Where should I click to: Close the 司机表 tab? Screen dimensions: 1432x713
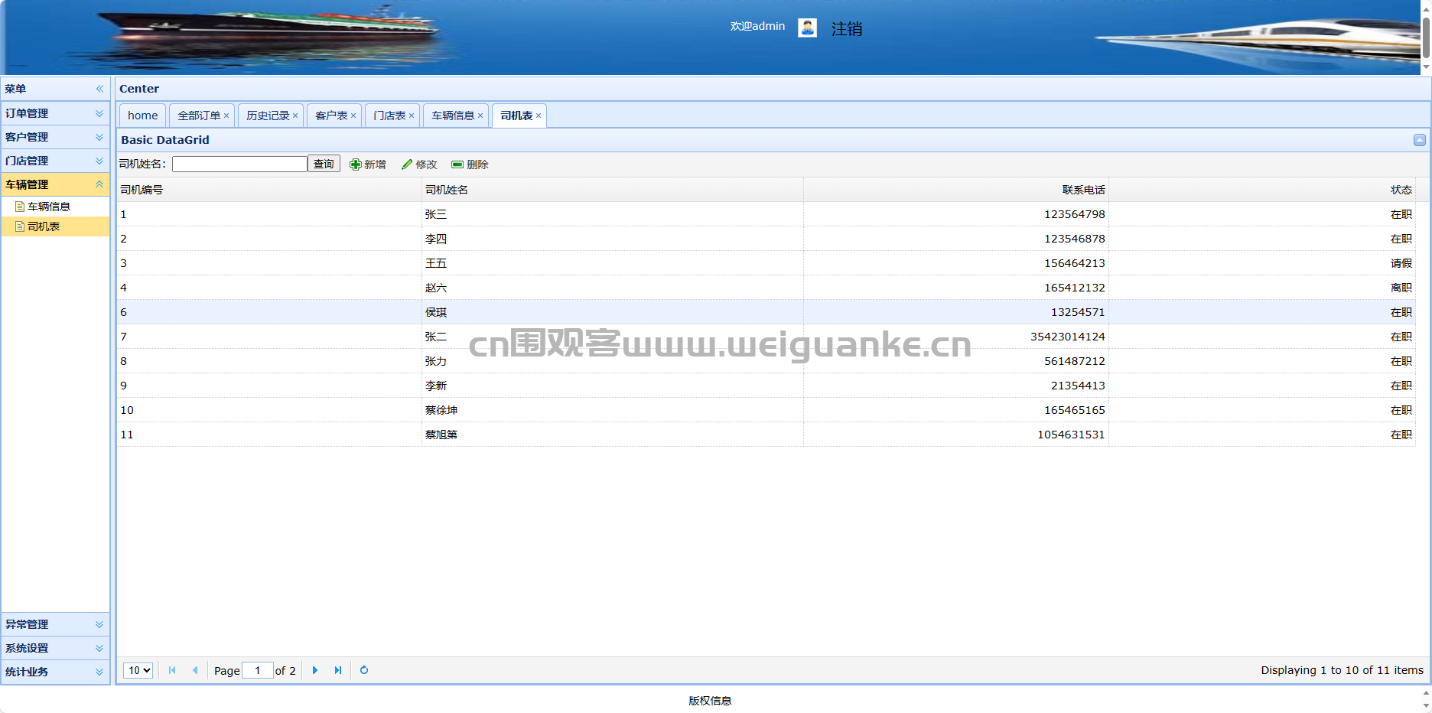(539, 116)
